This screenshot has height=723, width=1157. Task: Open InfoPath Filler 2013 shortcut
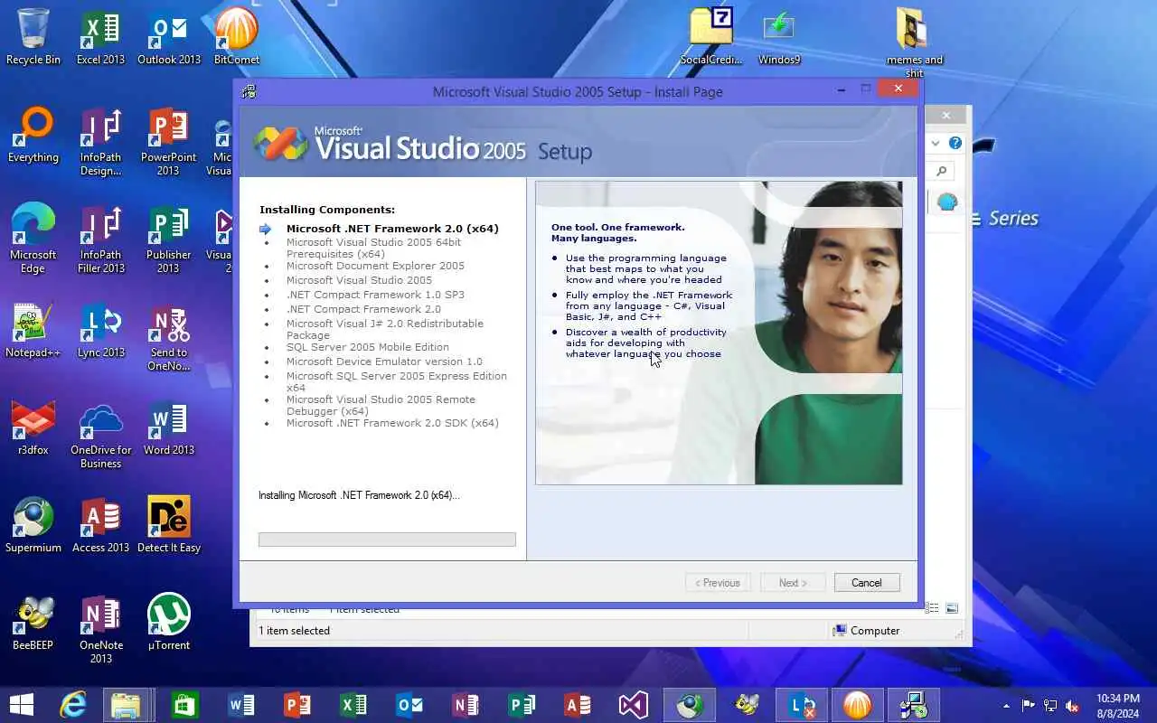pos(100,239)
